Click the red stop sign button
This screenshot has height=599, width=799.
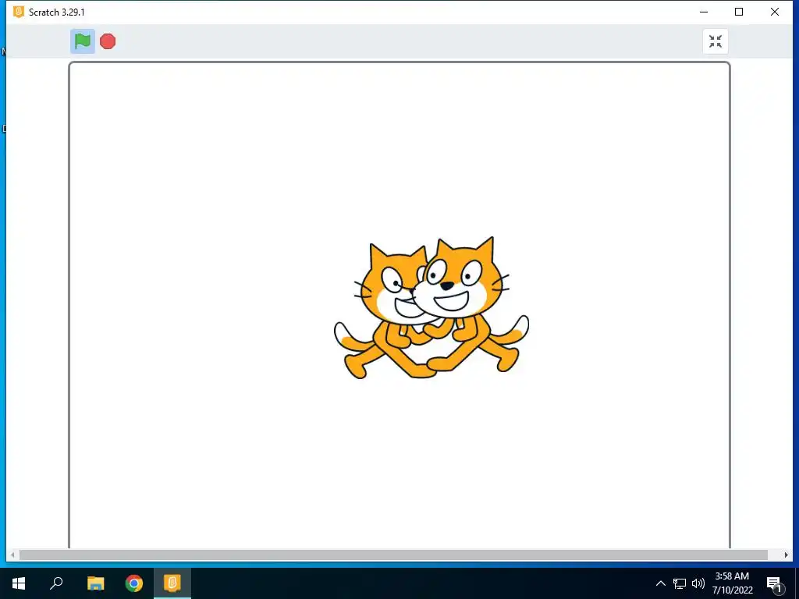pyautogui.click(x=108, y=41)
